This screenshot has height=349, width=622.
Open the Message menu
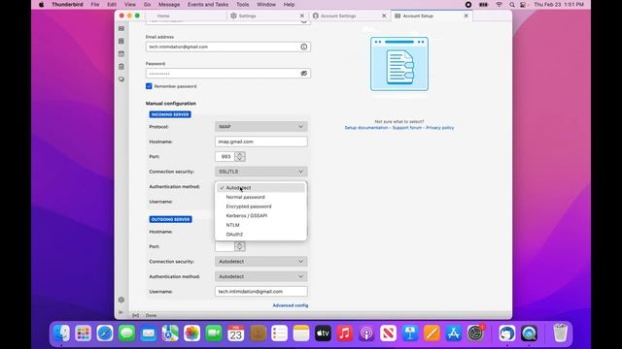pyautogui.click(x=169, y=4)
